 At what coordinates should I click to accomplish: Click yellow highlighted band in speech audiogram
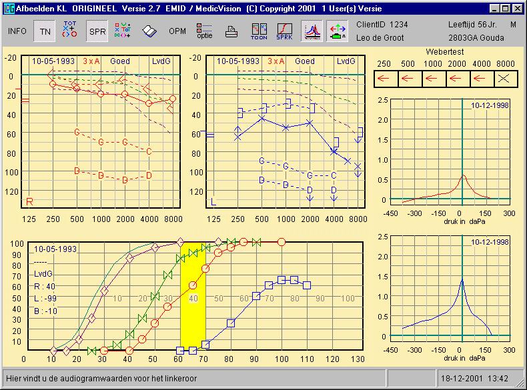coord(192,293)
